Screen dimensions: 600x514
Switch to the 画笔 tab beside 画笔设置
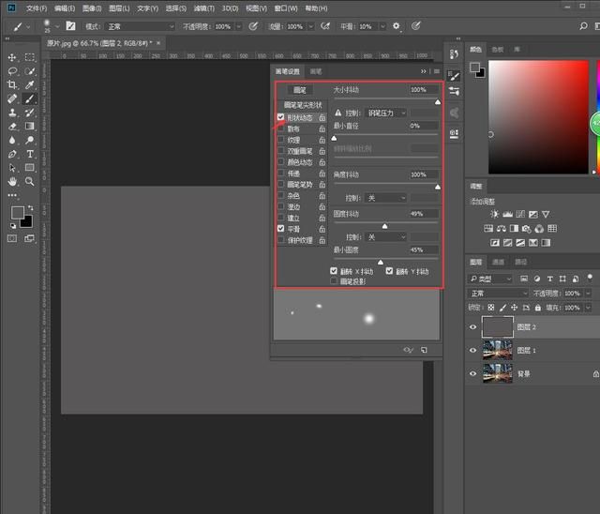(316, 71)
